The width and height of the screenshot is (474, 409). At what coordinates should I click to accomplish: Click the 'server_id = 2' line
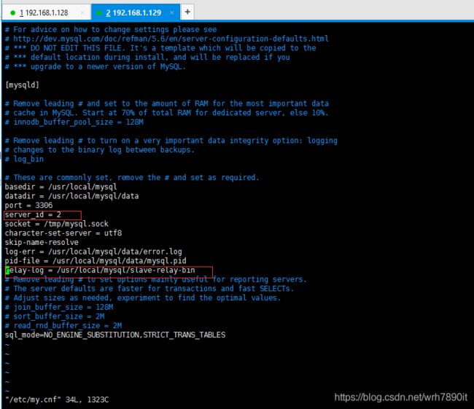click(33, 214)
